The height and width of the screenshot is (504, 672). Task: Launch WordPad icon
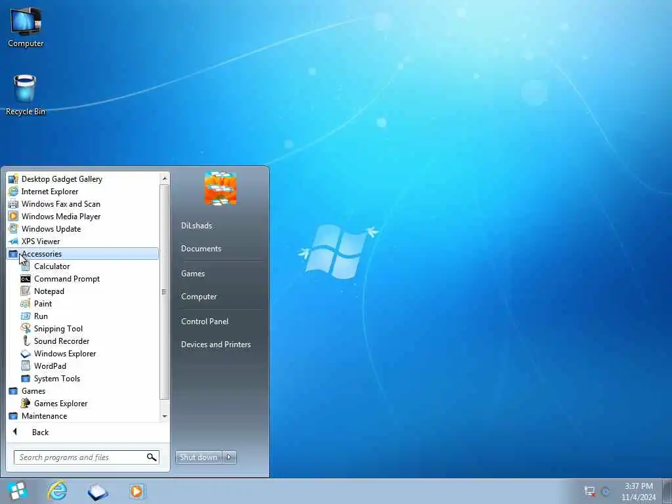coord(26,366)
